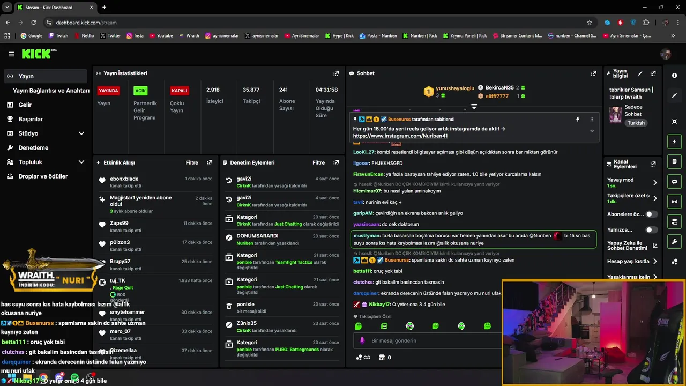This screenshot has height=386, width=686.
Task: Bookmark this page with star icon
Action: click(590, 23)
